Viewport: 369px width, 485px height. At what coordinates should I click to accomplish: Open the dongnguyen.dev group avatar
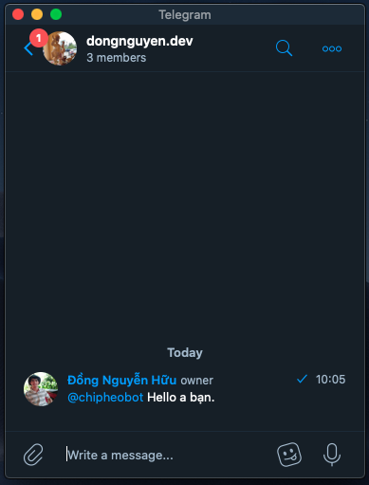click(60, 48)
